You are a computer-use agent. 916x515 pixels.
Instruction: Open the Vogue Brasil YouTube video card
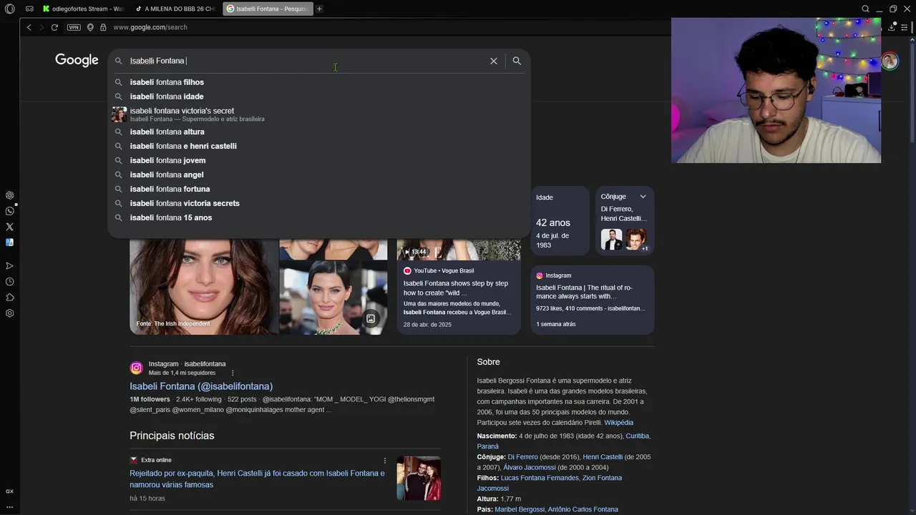coord(459,285)
